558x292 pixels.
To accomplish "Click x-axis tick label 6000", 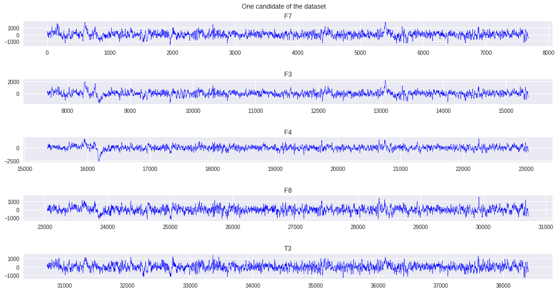I will [423, 53].
